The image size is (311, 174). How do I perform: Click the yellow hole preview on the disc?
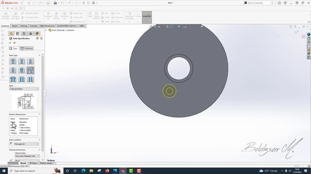pos(170,91)
